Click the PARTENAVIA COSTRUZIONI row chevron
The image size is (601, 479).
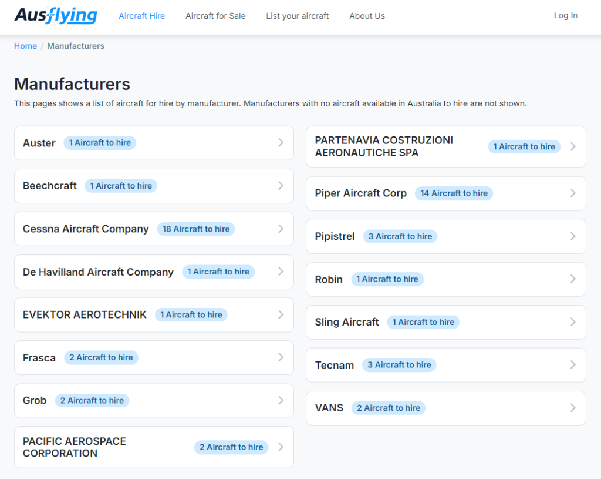(x=573, y=146)
